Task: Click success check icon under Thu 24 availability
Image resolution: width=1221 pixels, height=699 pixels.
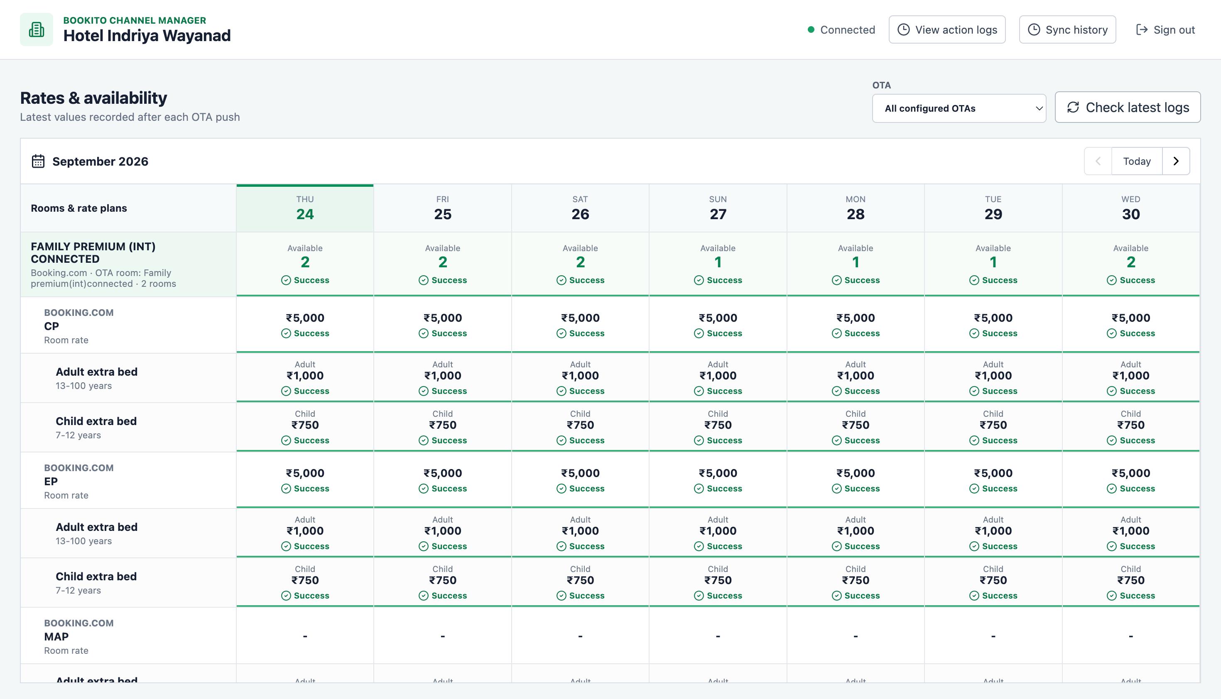Action: tap(286, 280)
